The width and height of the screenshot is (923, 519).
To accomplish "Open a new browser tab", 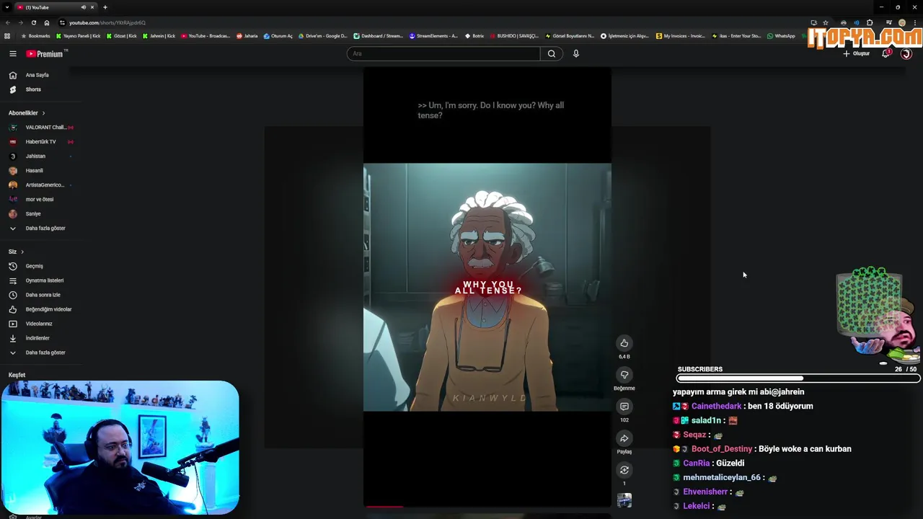I will coord(105,7).
